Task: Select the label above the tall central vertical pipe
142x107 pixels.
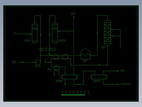Action: pos(73,14)
